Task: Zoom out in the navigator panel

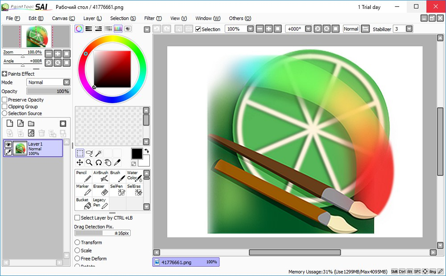Action: click(49, 54)
